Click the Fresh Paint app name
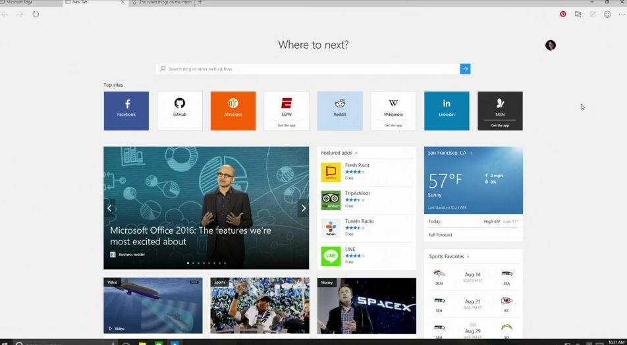 pos(357,165)
